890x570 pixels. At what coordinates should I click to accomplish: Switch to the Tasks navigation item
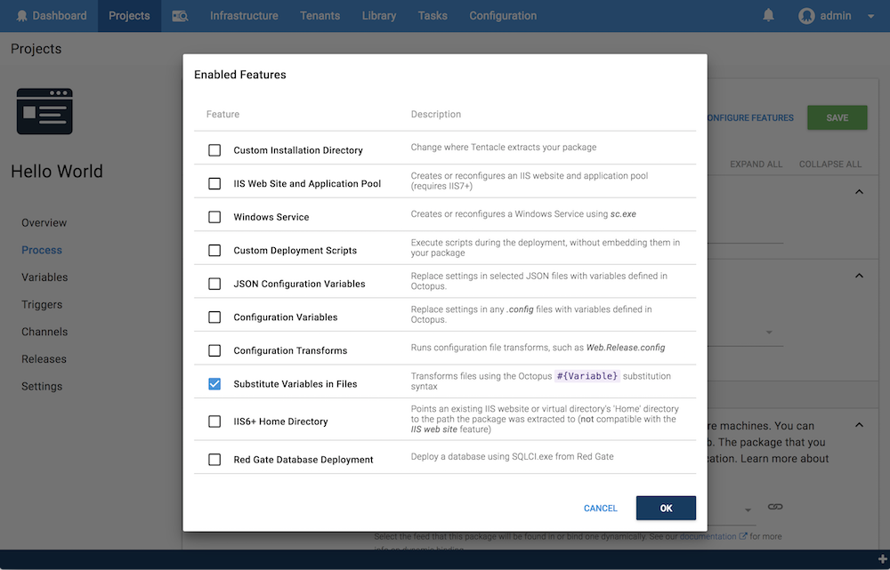(x=433, y=15)
